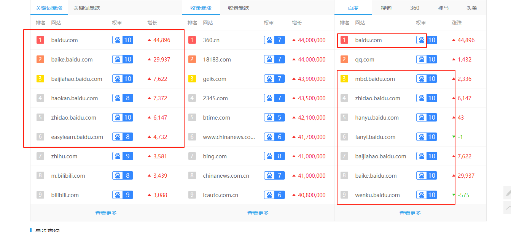Click the growth value 40,800,000
Image resolution: width=511 pixels, height=232 pixels.
tap(312, 195)
